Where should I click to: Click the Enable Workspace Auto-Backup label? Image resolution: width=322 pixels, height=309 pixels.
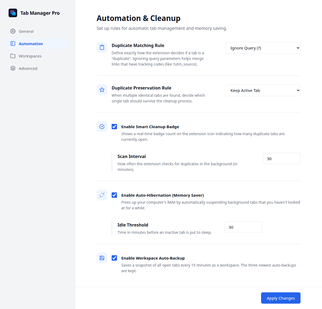pyautogui.click(x=153, y=258)
